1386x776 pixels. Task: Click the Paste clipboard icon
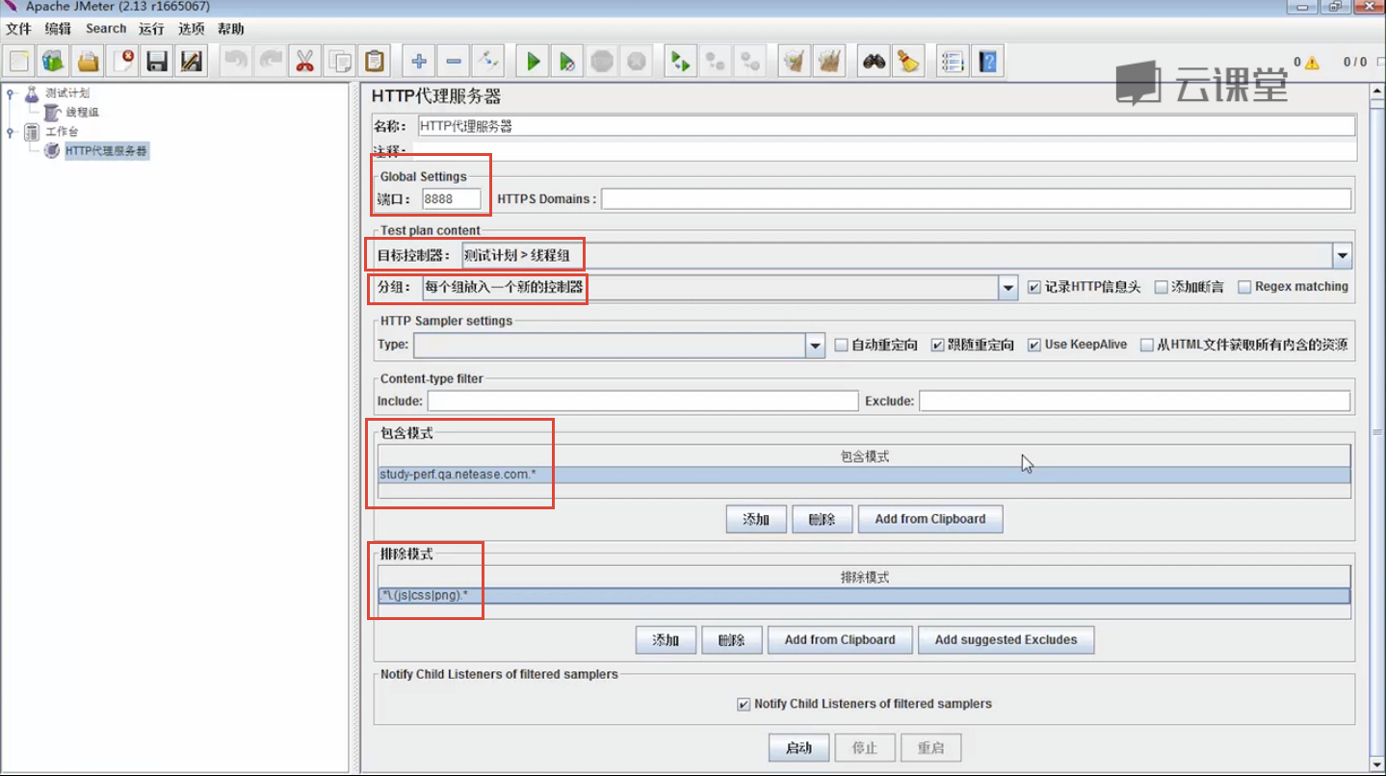point(375,62)
